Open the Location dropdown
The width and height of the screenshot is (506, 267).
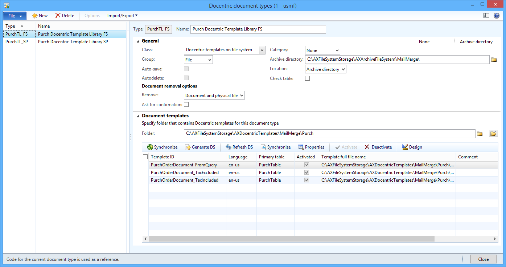[x=326, y=69]
